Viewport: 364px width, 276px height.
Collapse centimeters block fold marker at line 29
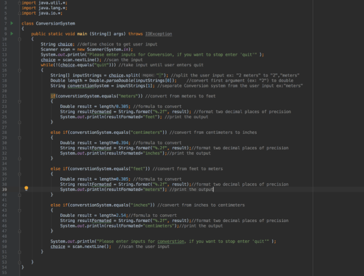tap(19, 138)
